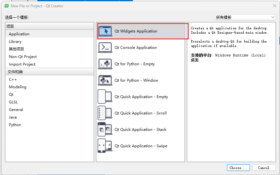280x175 pixels.
Task: Click the Qt Quick Application - Stack icon
Action: (x=105, y=130)
